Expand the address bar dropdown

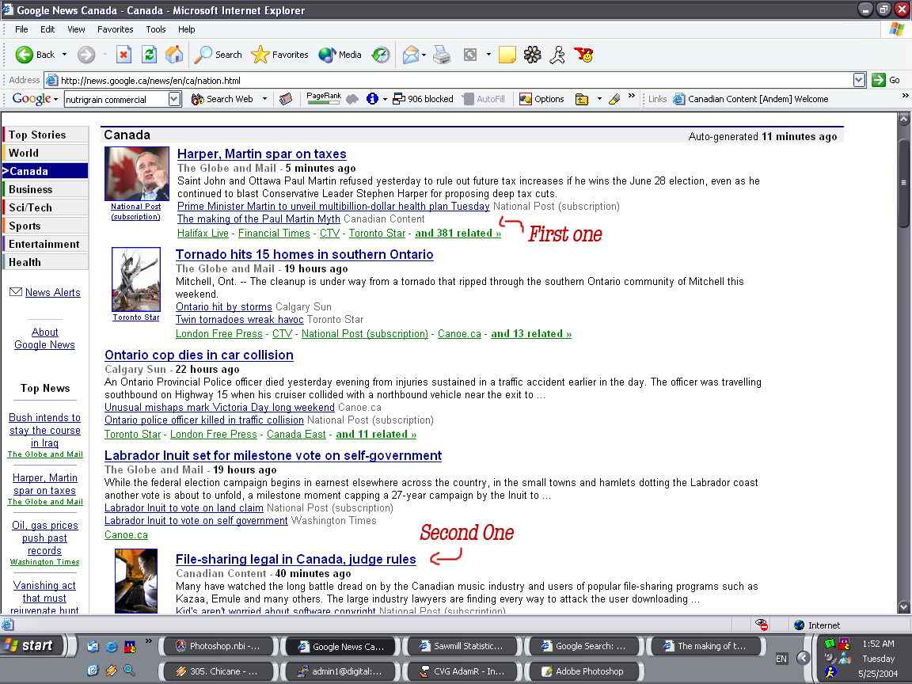(x=859, y=80)
